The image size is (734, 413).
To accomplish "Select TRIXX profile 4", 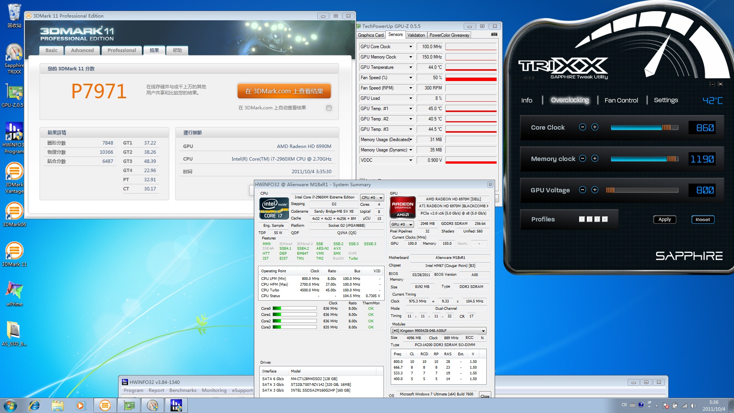I will pos(605,219).
